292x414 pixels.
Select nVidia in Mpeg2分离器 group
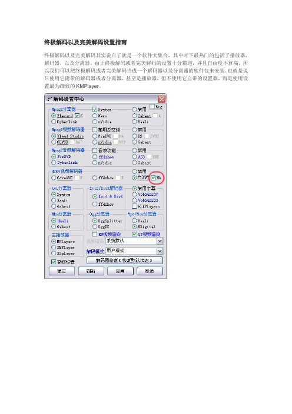[95, 121]
